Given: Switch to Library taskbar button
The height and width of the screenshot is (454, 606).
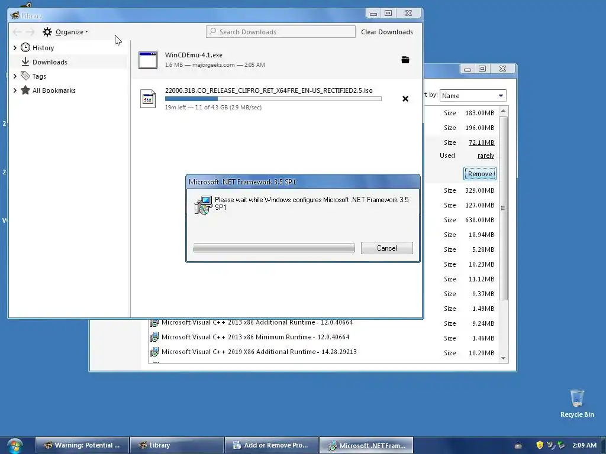Looking at the screenshot, I should [x=176, y=446].
